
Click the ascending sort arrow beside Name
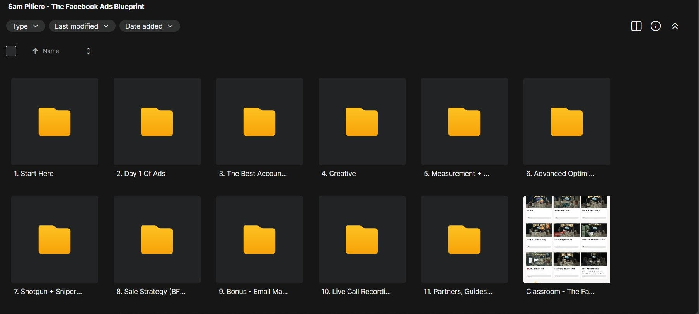click(35, 51)
